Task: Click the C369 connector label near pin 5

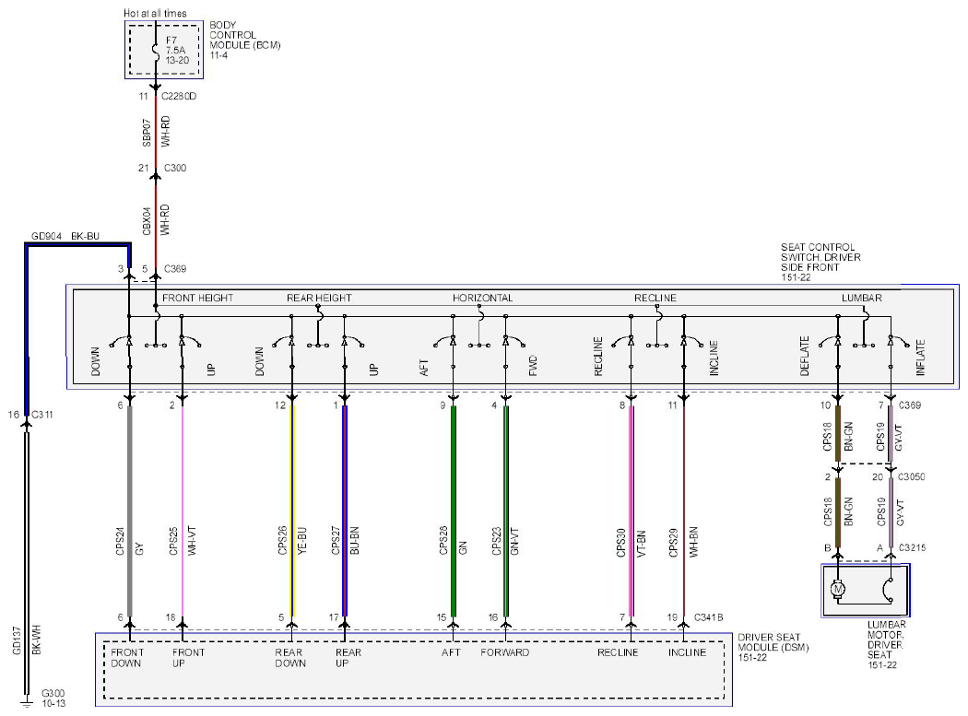Action: [175, 269]
